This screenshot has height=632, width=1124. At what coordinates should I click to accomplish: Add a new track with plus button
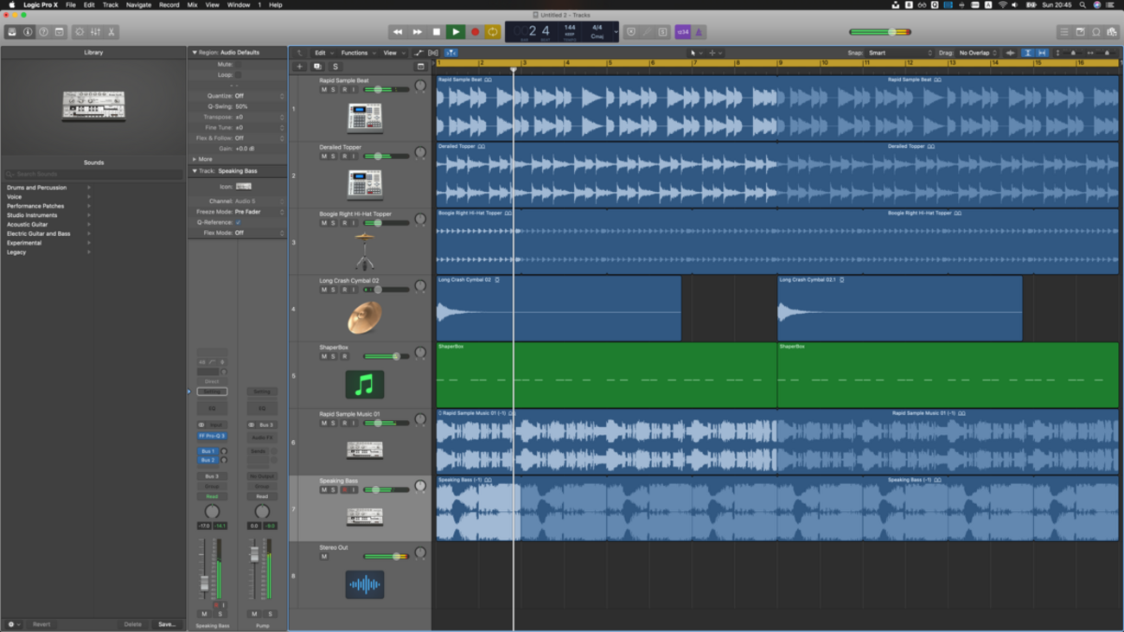click(x=299, y=67)
